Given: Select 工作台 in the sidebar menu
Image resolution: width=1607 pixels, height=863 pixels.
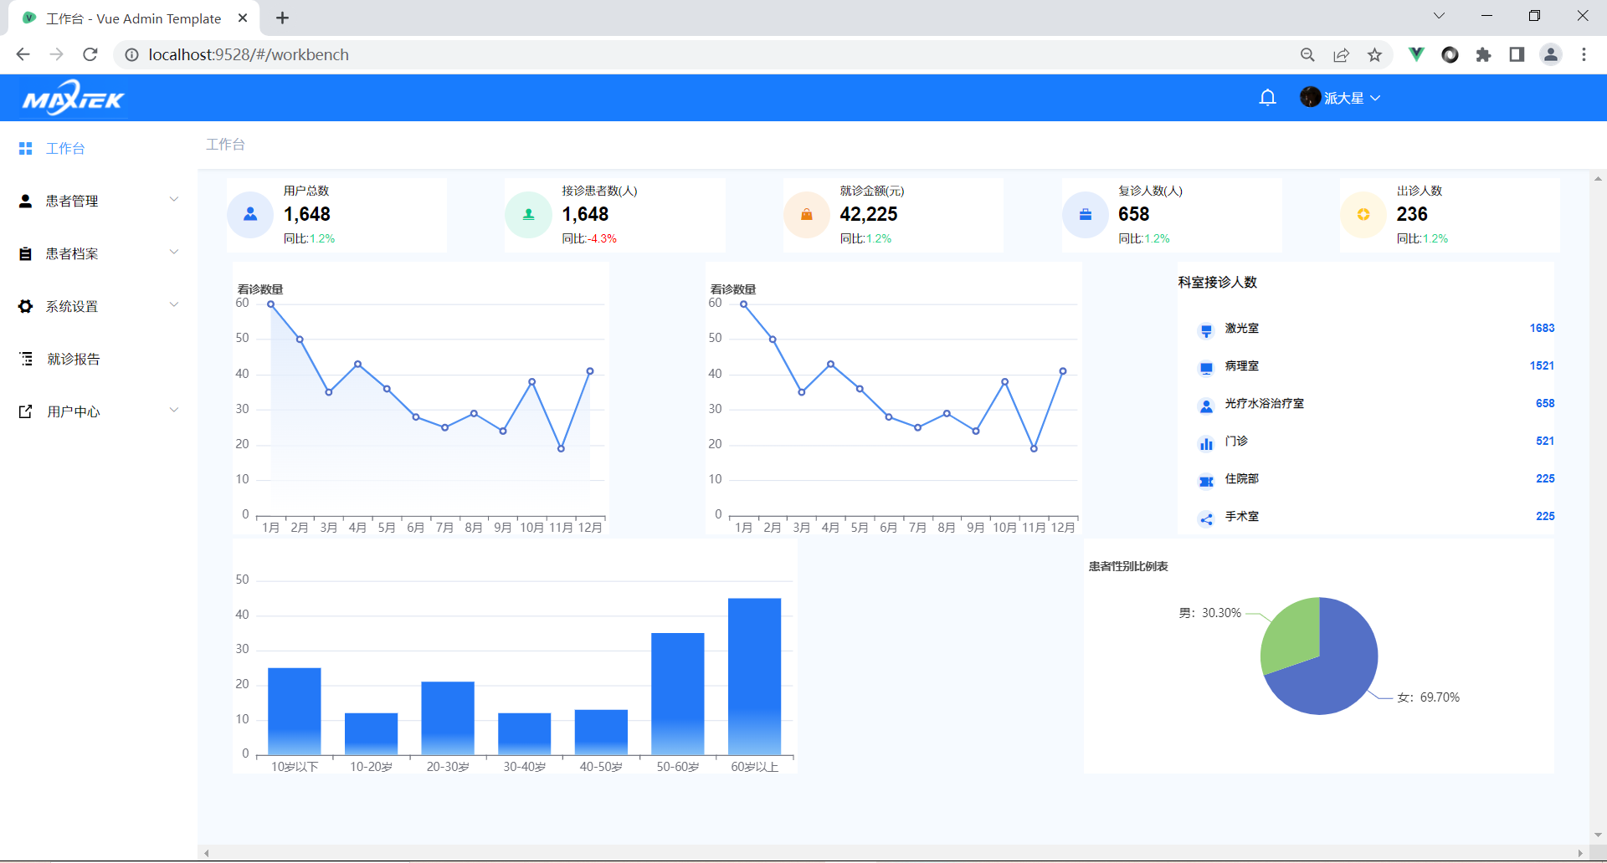Looking at the screenshot, I should tap(99, 148).
